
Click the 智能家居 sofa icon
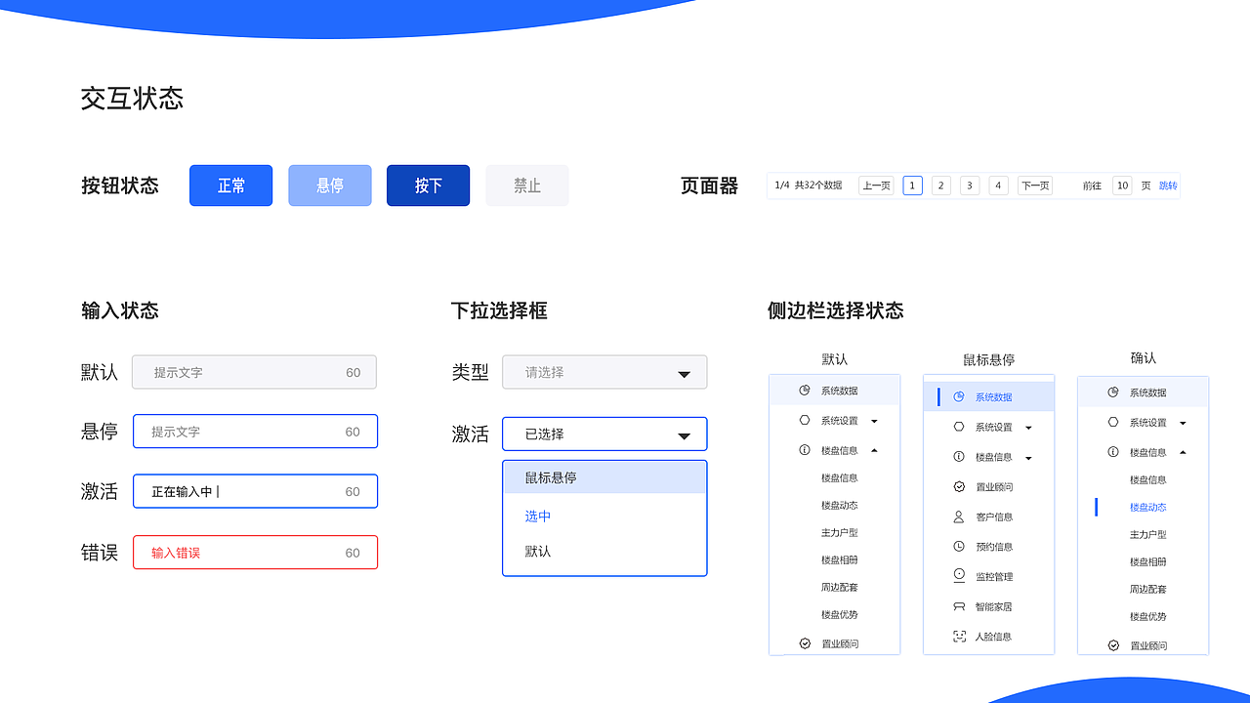coord(959,606)
